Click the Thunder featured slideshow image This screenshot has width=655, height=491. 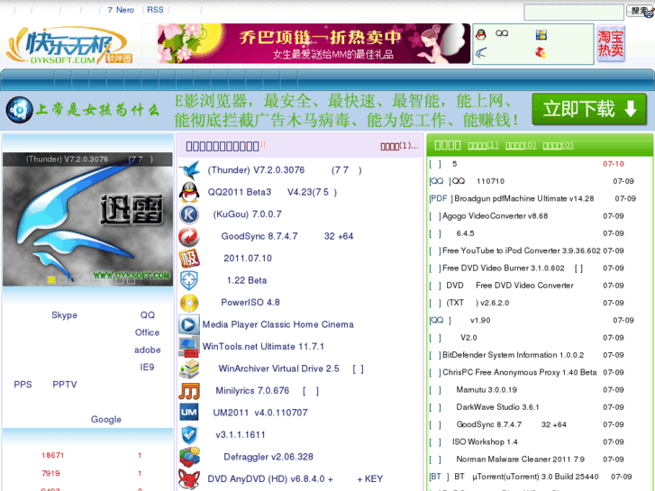click(x=87, y=220)
